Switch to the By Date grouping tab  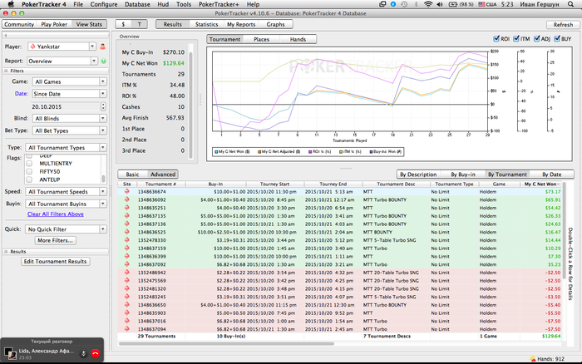(551, 175)
